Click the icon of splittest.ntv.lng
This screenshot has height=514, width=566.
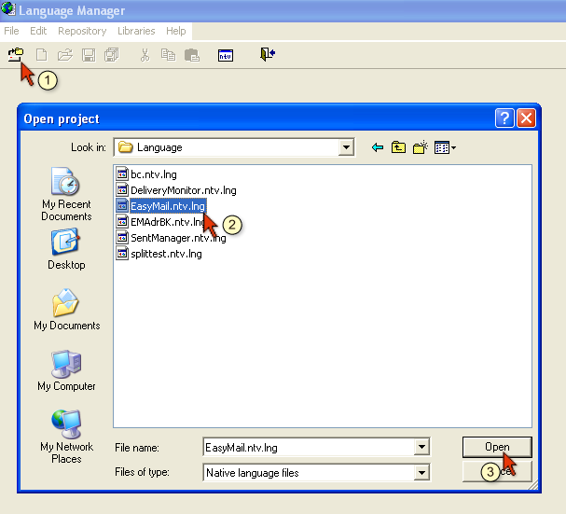tap(122, 254)
